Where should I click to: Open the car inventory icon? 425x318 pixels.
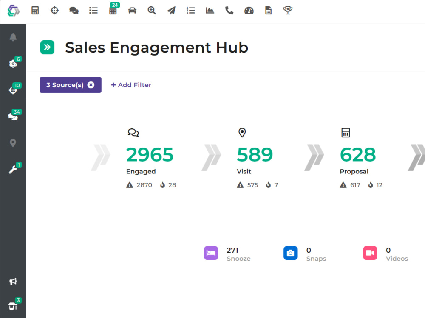(x=132, y=11)
